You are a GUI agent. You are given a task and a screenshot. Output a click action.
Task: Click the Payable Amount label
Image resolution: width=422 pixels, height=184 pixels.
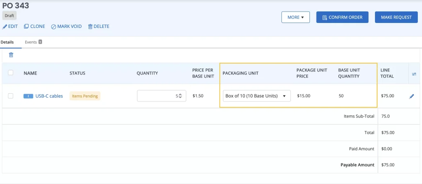tap(357, 165)
